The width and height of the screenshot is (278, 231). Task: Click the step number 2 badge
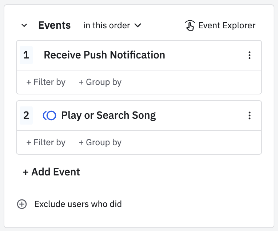coord(26,115)
